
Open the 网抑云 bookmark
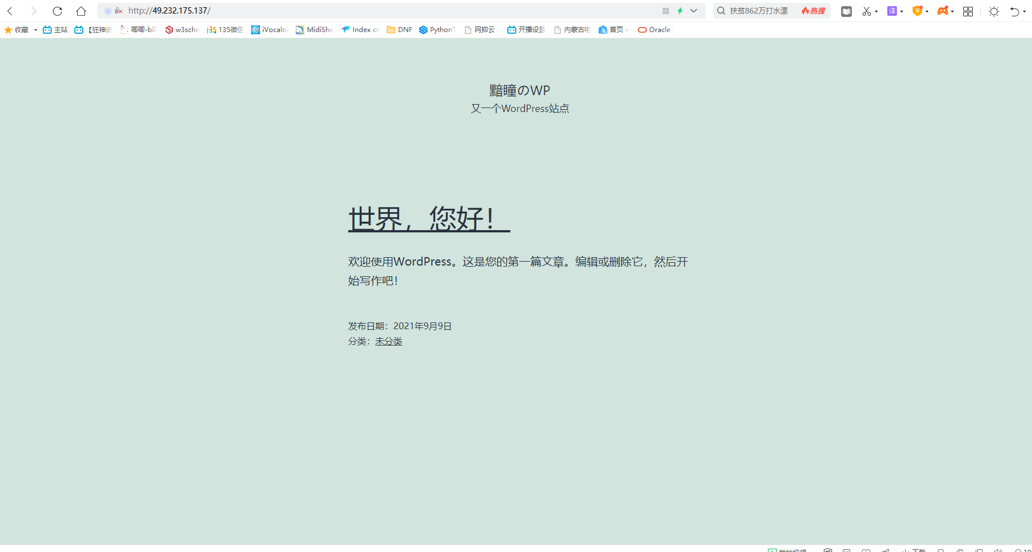(481, 30)
